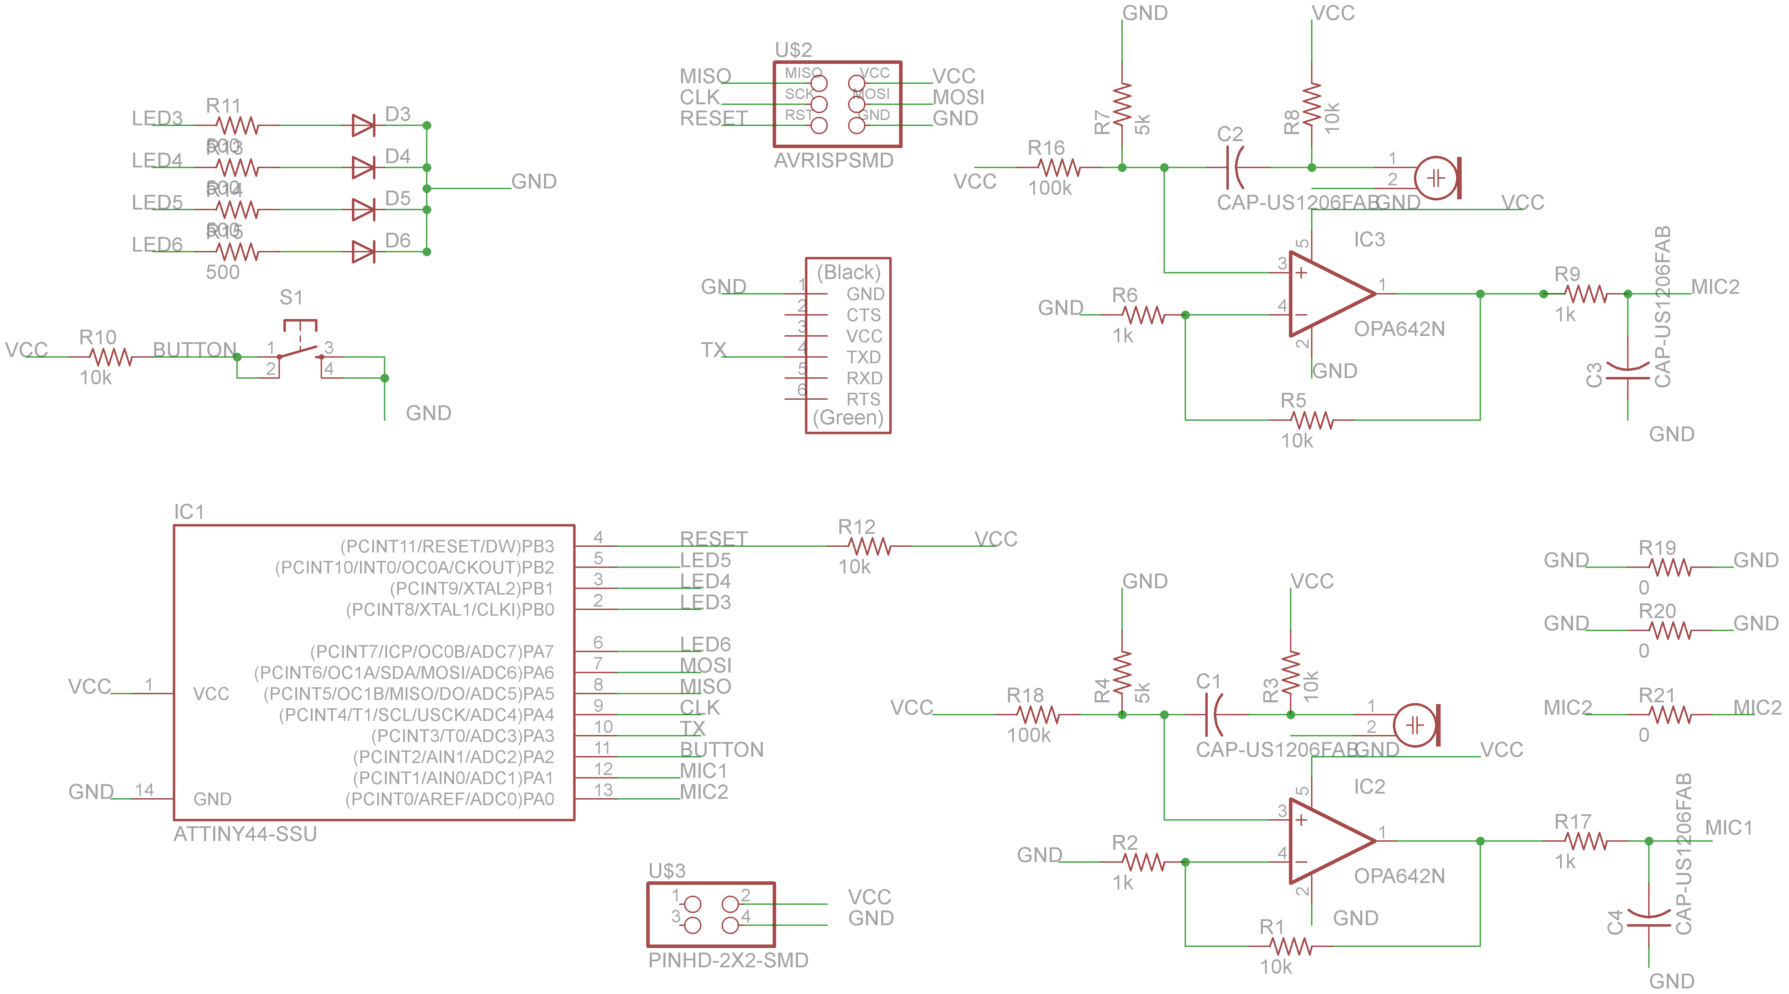Screen dimensions: 1789x994
Task: Click the TXD pin on FTDI header
Action: click(x=863, y=357)
